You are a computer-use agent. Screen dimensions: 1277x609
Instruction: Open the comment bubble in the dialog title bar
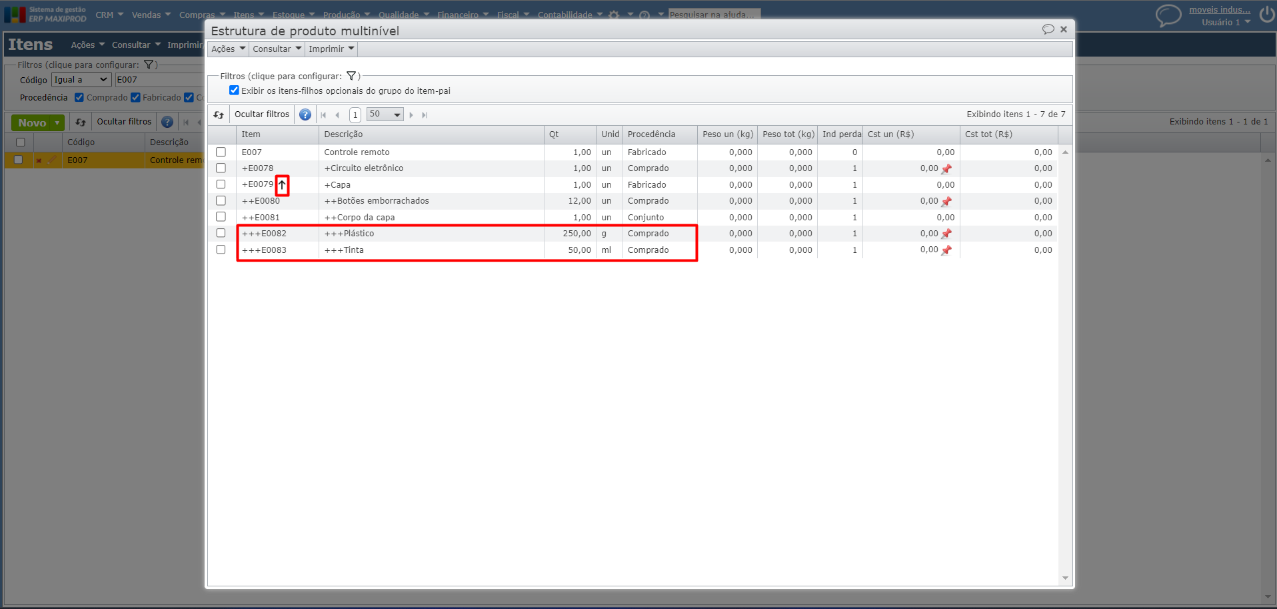pos(1048,29)
